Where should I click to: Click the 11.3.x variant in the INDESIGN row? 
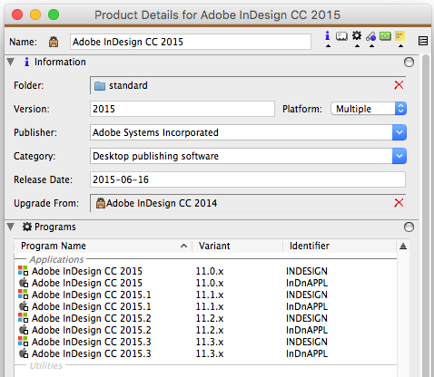[210, 342]
